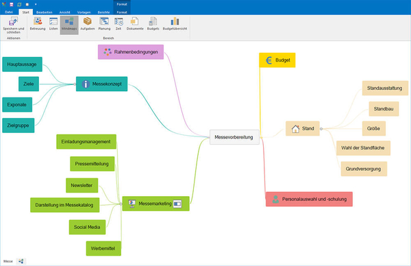Switch to the Berichte ribbon tab

104,12
